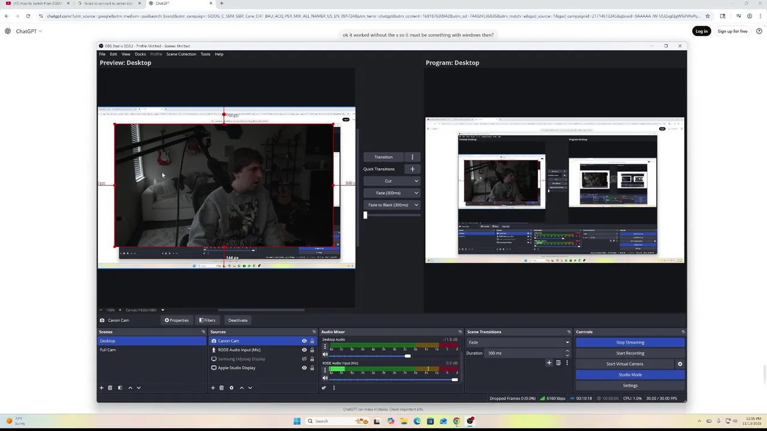
Task: Expand the Fade scene transition dropdown
Action: [567, 342]
